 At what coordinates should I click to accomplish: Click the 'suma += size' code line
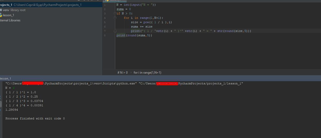point(141,27)
